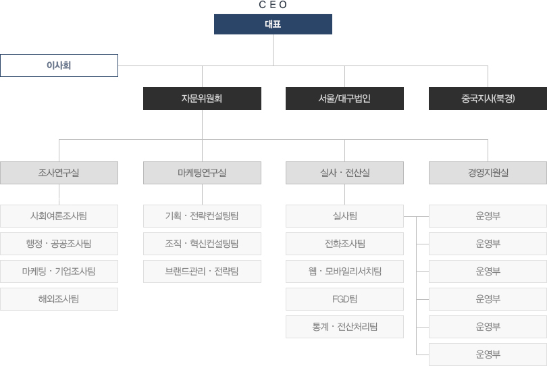
Task: Click the 조사연구실 department box
Action: pos(59,173)
